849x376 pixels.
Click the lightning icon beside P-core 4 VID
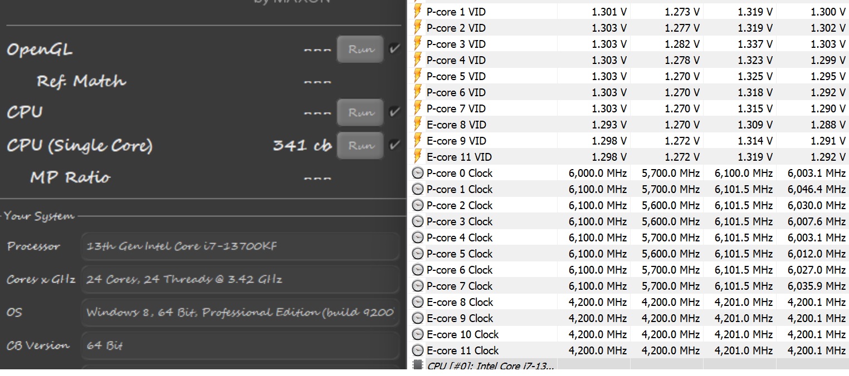pyautogui.click(x=417, y=60)
